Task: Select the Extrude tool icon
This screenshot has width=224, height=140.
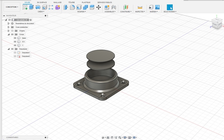Action: point(31,7)
